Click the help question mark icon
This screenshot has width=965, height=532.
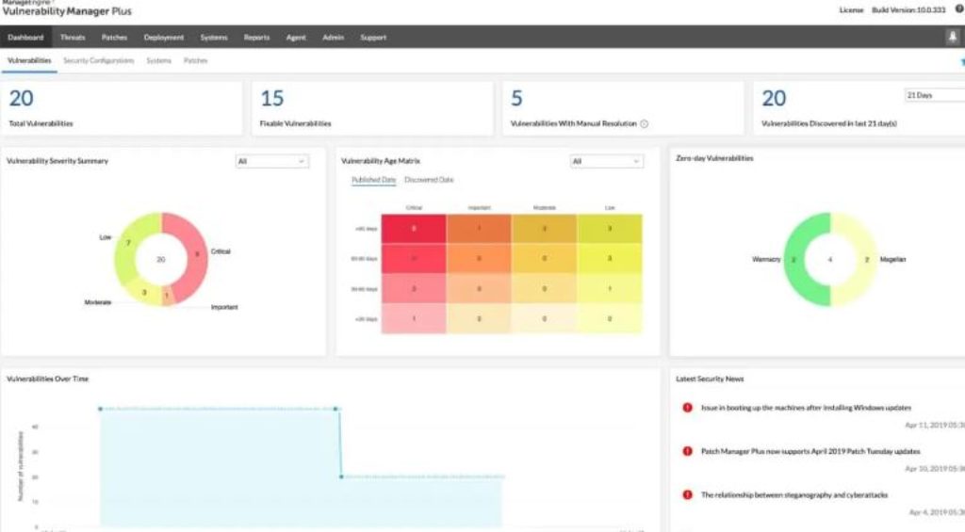(x=958, y=9)
